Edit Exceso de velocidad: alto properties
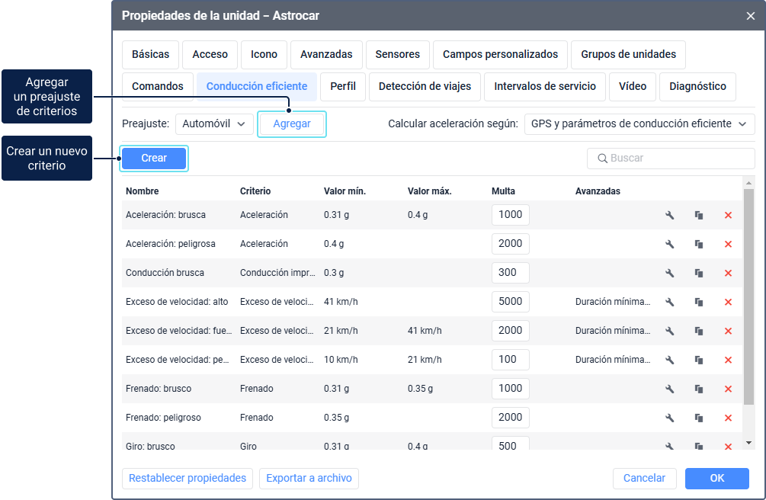 pos(670,302)
